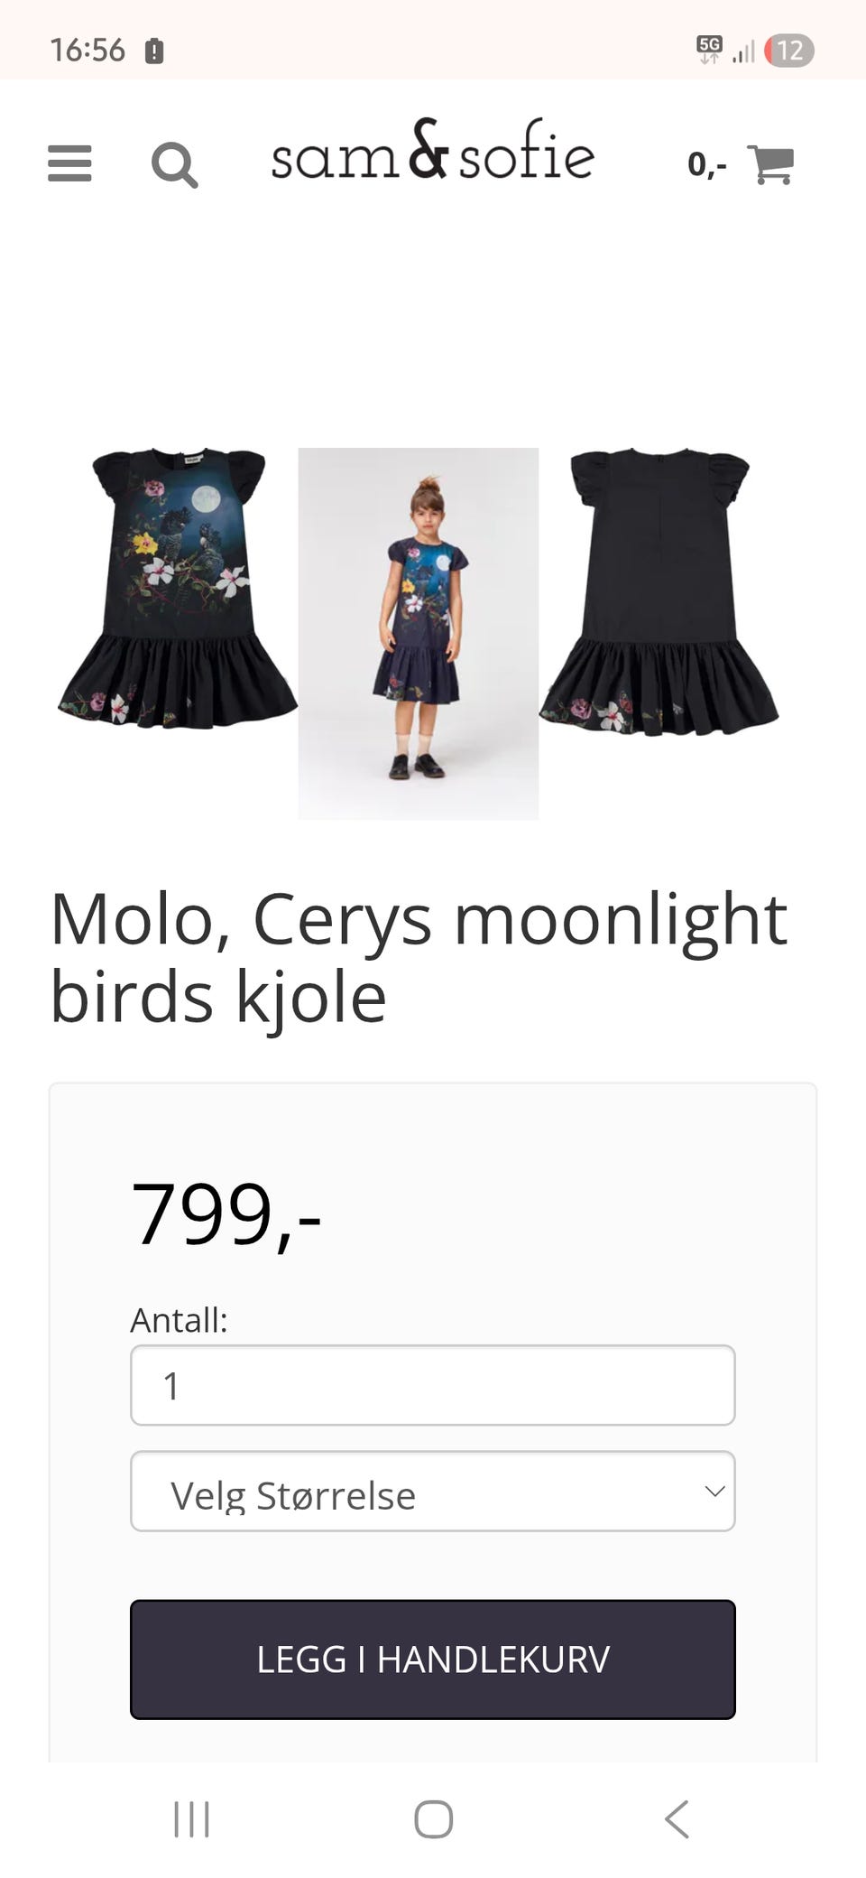Viewport: 866px width, 1878px height.
Task: Focus the Antall quantity field
Action: (433, 1385)
